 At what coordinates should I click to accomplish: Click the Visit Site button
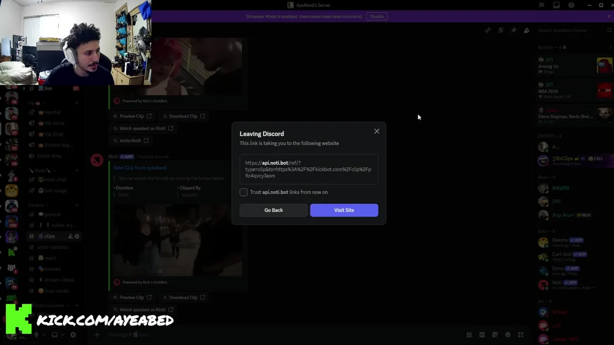[x=344, y=210]
